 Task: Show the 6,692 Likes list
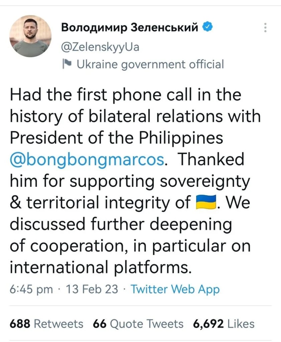(x=224, y=324)
